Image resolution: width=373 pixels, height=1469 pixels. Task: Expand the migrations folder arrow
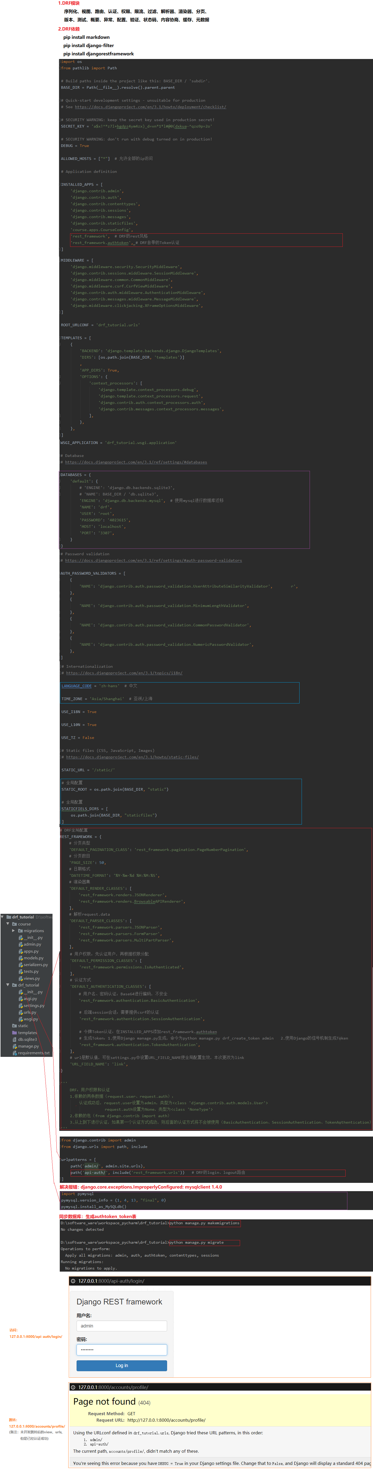click(14, 931)
